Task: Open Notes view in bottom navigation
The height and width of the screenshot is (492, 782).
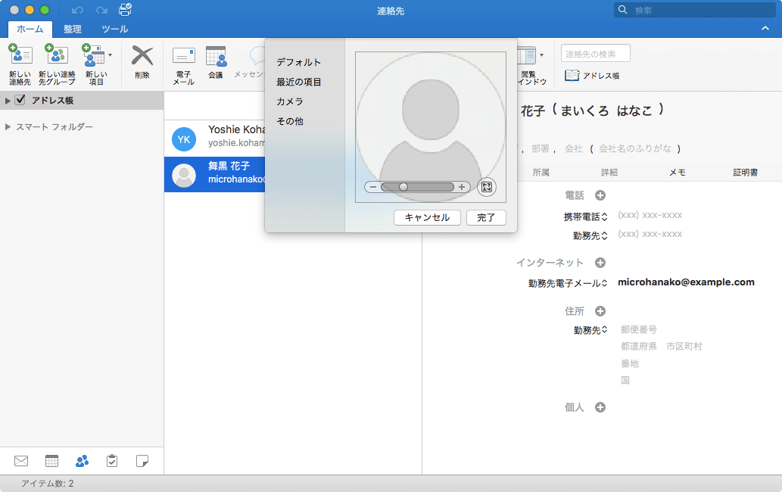Action: click(142, 460)
